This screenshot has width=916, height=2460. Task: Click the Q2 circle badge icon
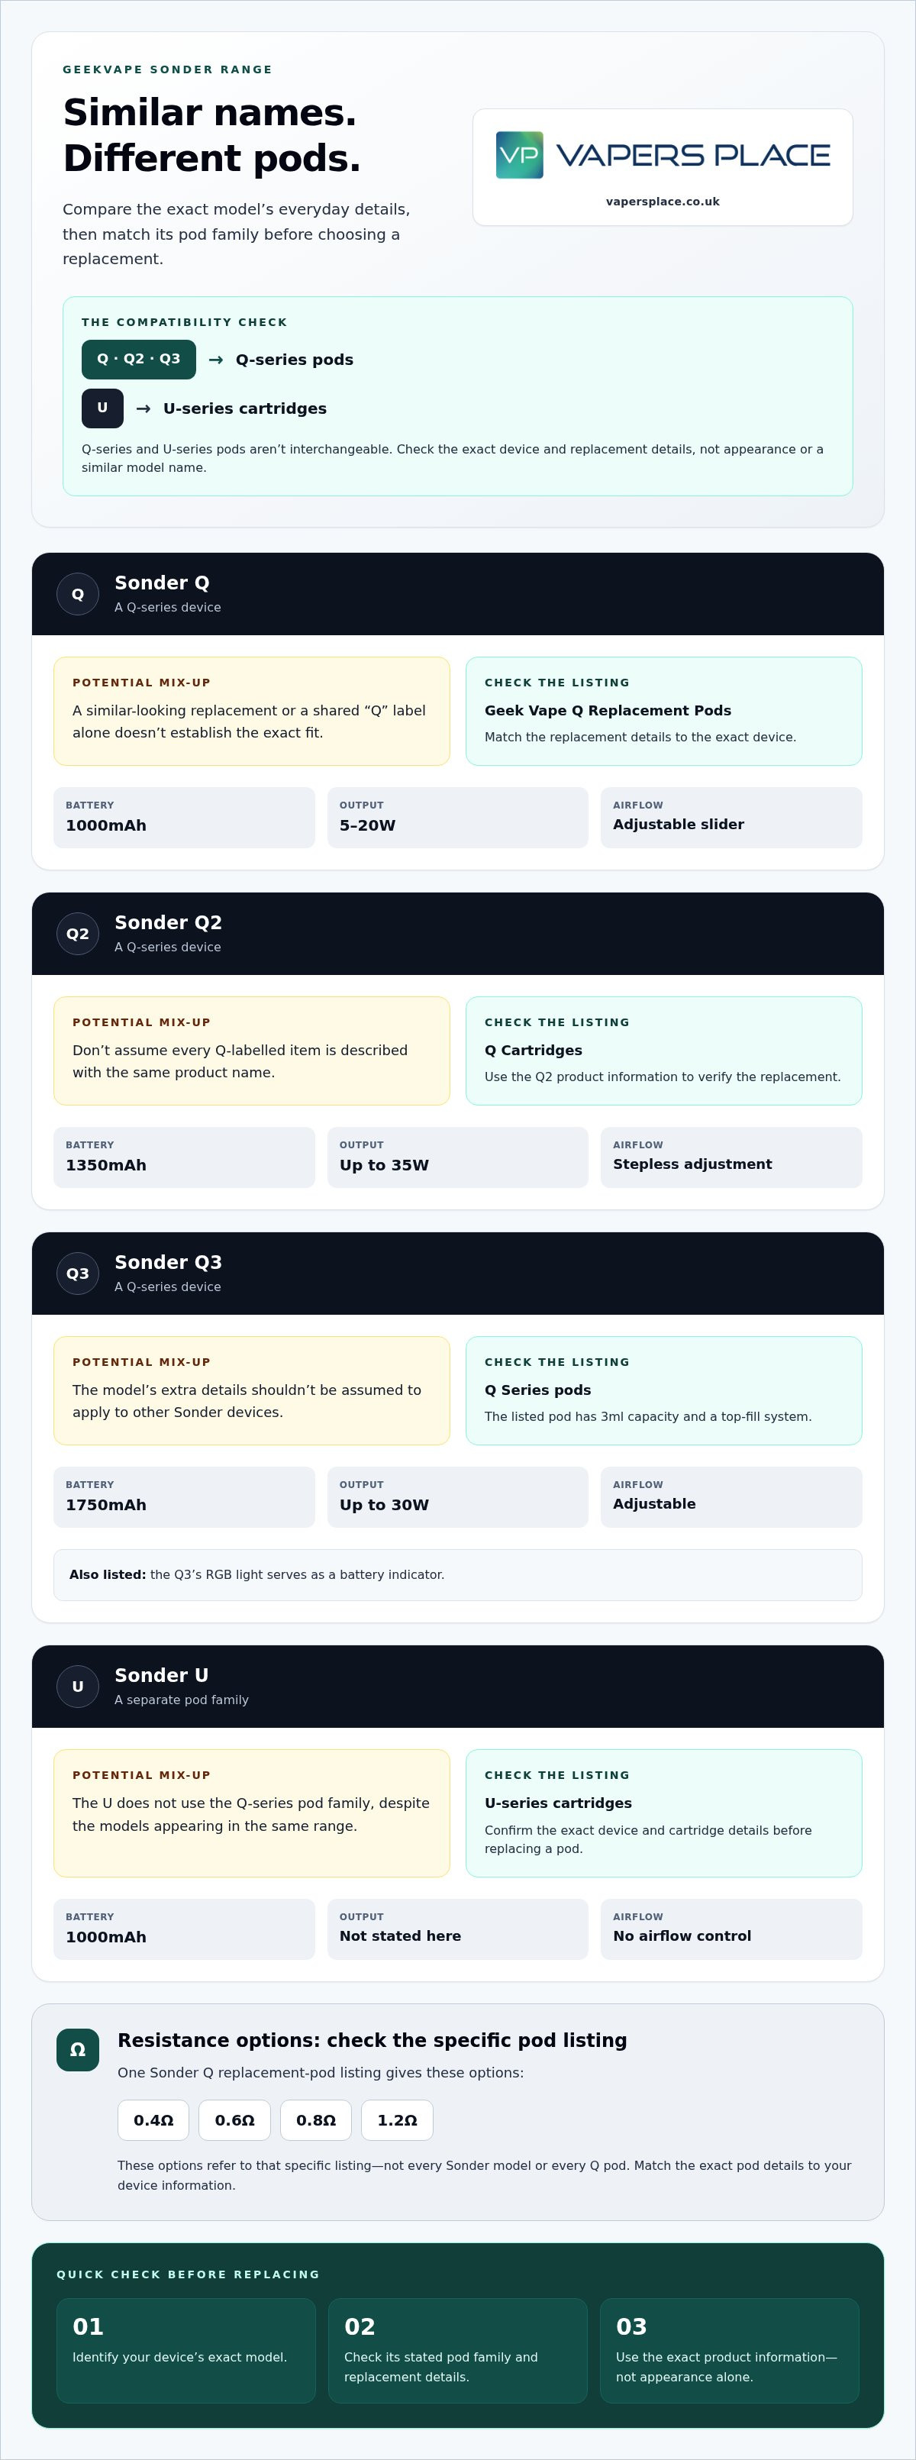[77, 934]
